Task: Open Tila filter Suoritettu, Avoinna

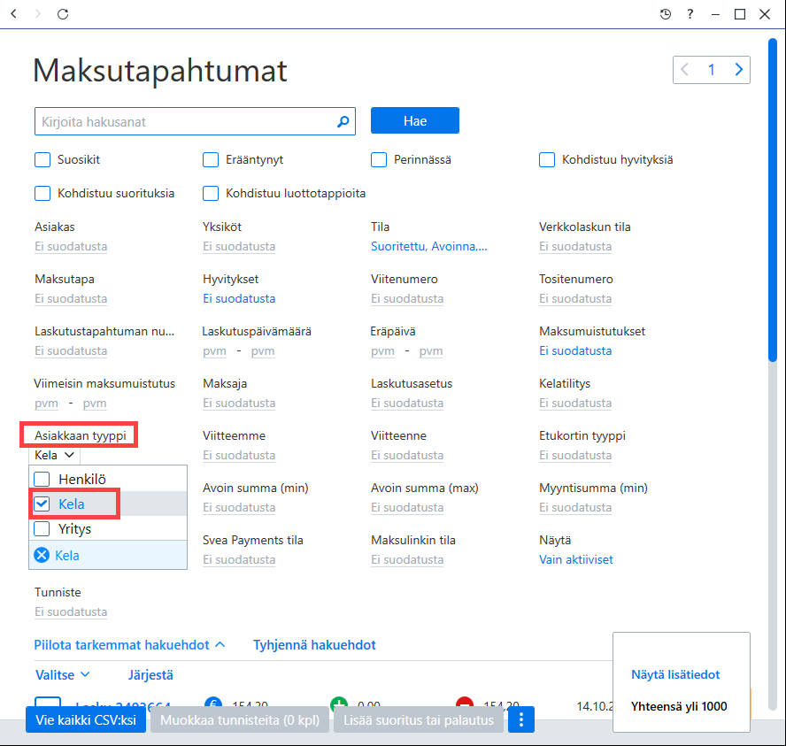Action: click(x=428, y=247)
